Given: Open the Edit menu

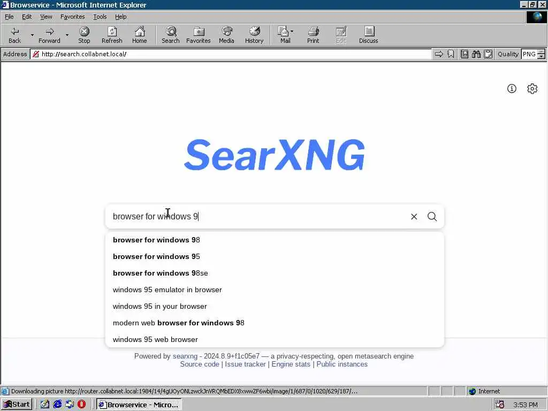Looking at the screenshot, I should (27, 17).
